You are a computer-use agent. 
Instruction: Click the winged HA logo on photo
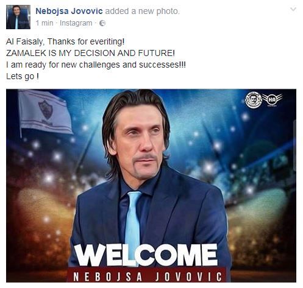272,100
